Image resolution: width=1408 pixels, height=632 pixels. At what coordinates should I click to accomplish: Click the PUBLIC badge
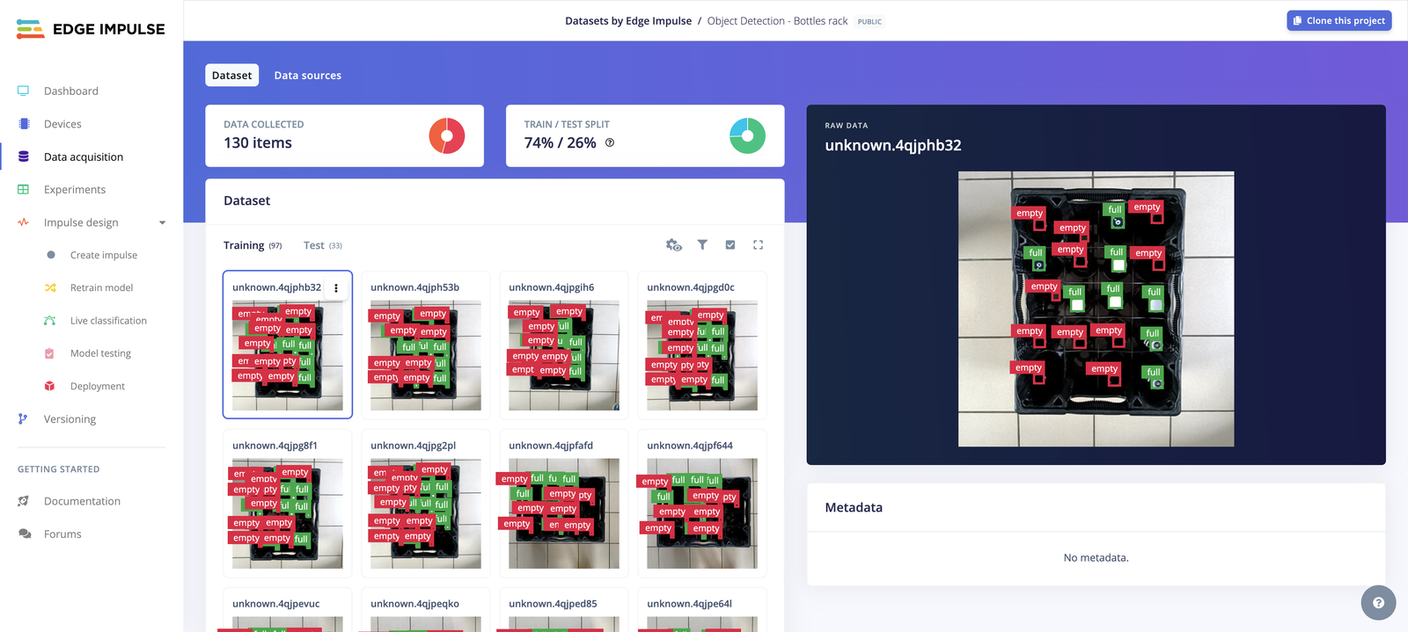click(x=869, y=21)
